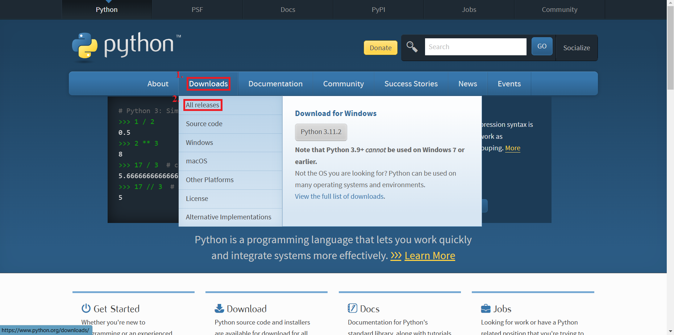Image resolution: width=674 pixels, height=335 pixels.
Task: Open the Socialize dropdown
Action: pos(577,48)
